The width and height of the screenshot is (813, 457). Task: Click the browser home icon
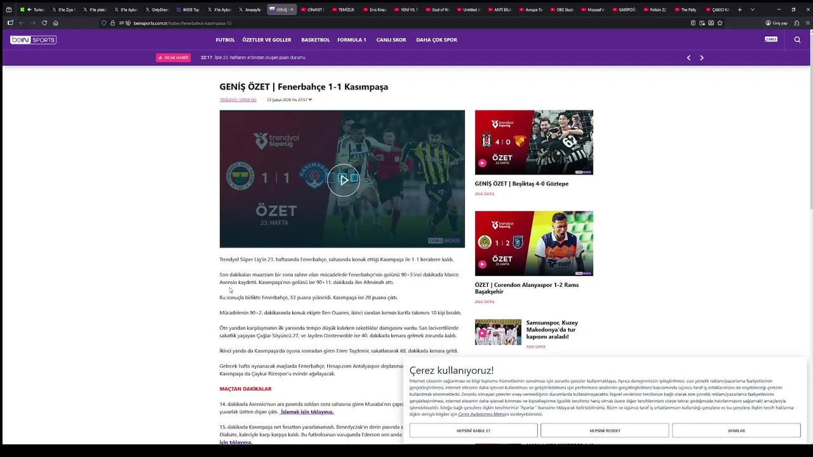(x=56, y=23)
